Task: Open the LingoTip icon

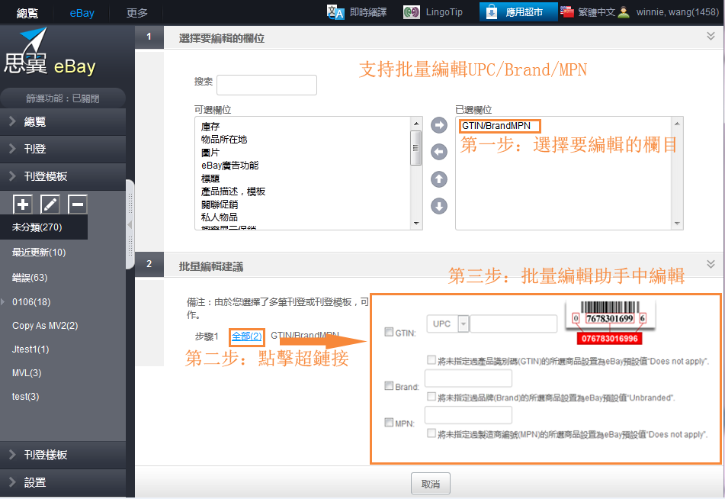Action: coord(411,12)
